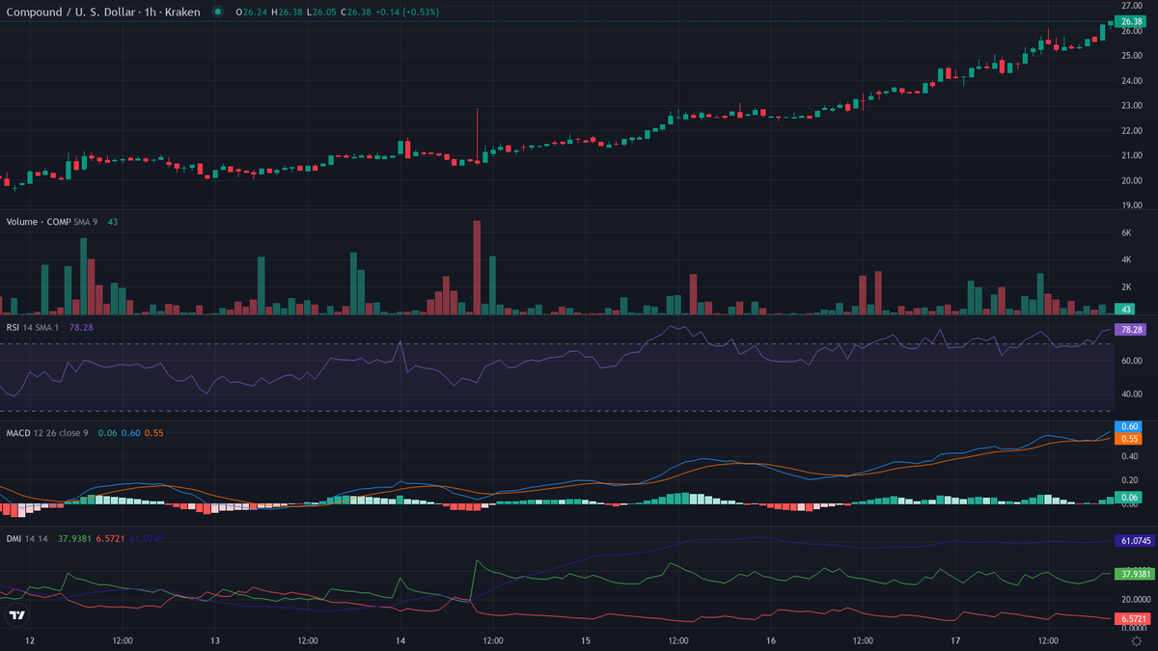Click the 27.00 label on price scale

click(1131, 6)
